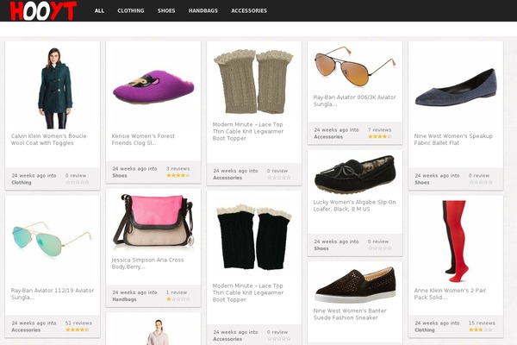This screenshot has width=517, height=345.
Task: Open the Nine West ballet flat image
Action: pyautogui.click(x=456, y=87)
